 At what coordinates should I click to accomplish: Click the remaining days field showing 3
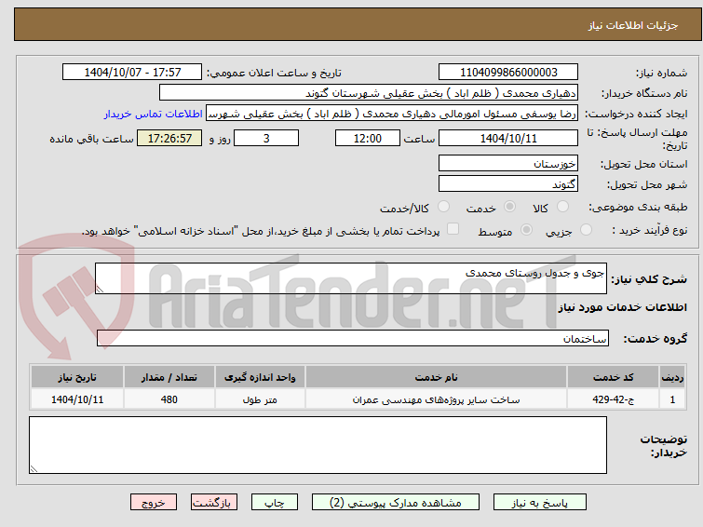coord(266,138)
